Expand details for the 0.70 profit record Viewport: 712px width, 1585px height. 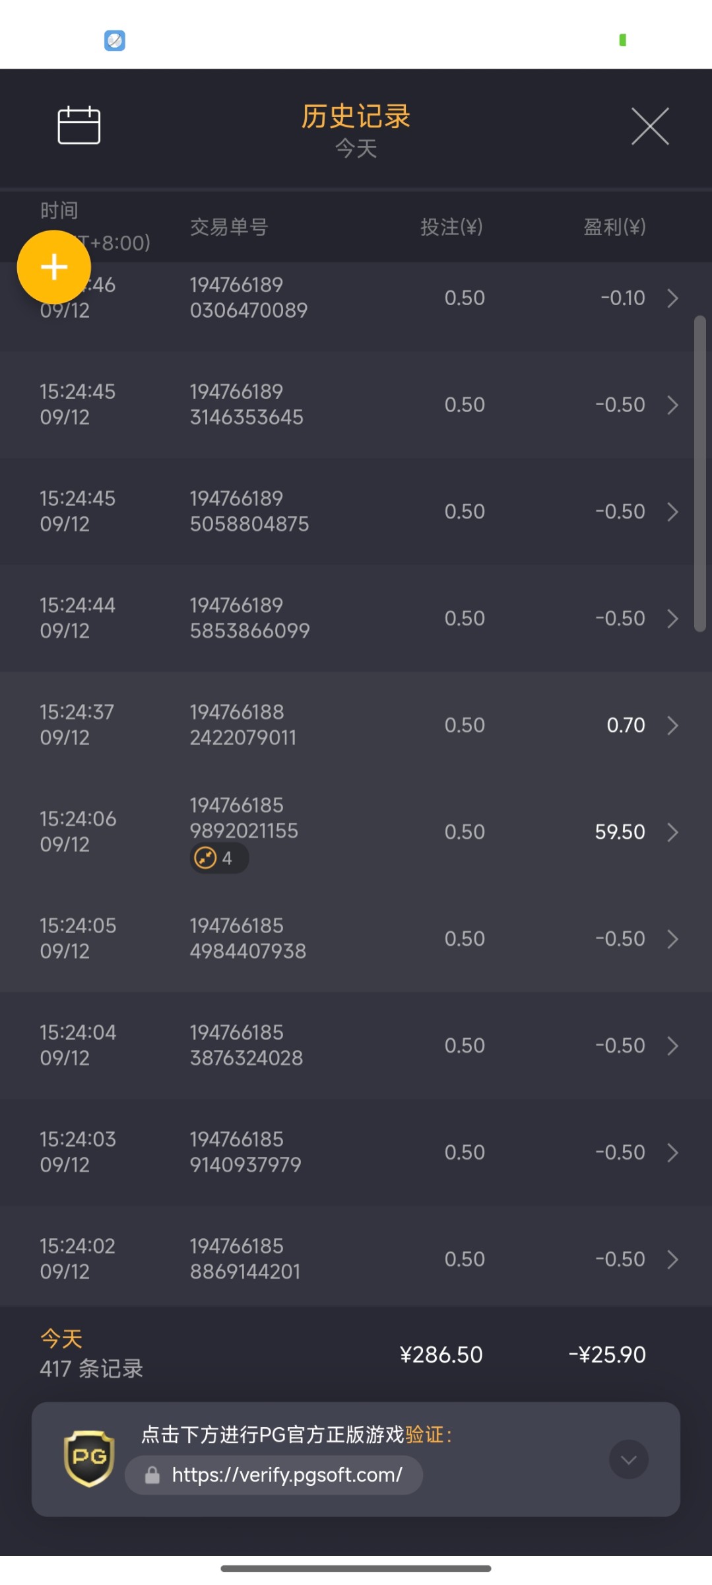point(672,725)
